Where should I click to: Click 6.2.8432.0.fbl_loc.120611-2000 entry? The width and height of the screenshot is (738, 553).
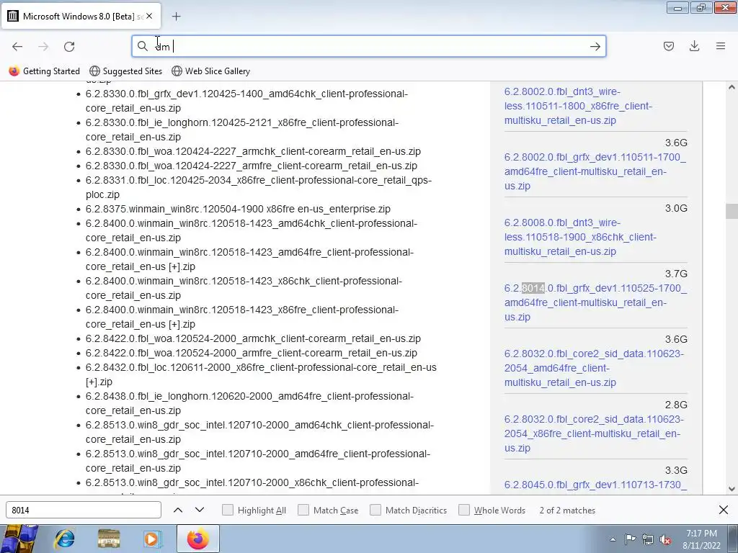(261, 374)
